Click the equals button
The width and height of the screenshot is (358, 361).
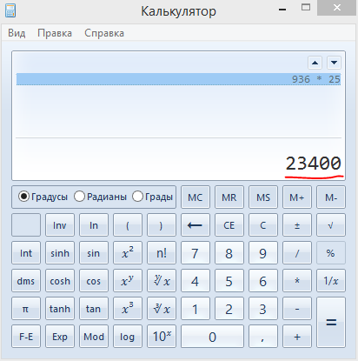coord(331,323)
